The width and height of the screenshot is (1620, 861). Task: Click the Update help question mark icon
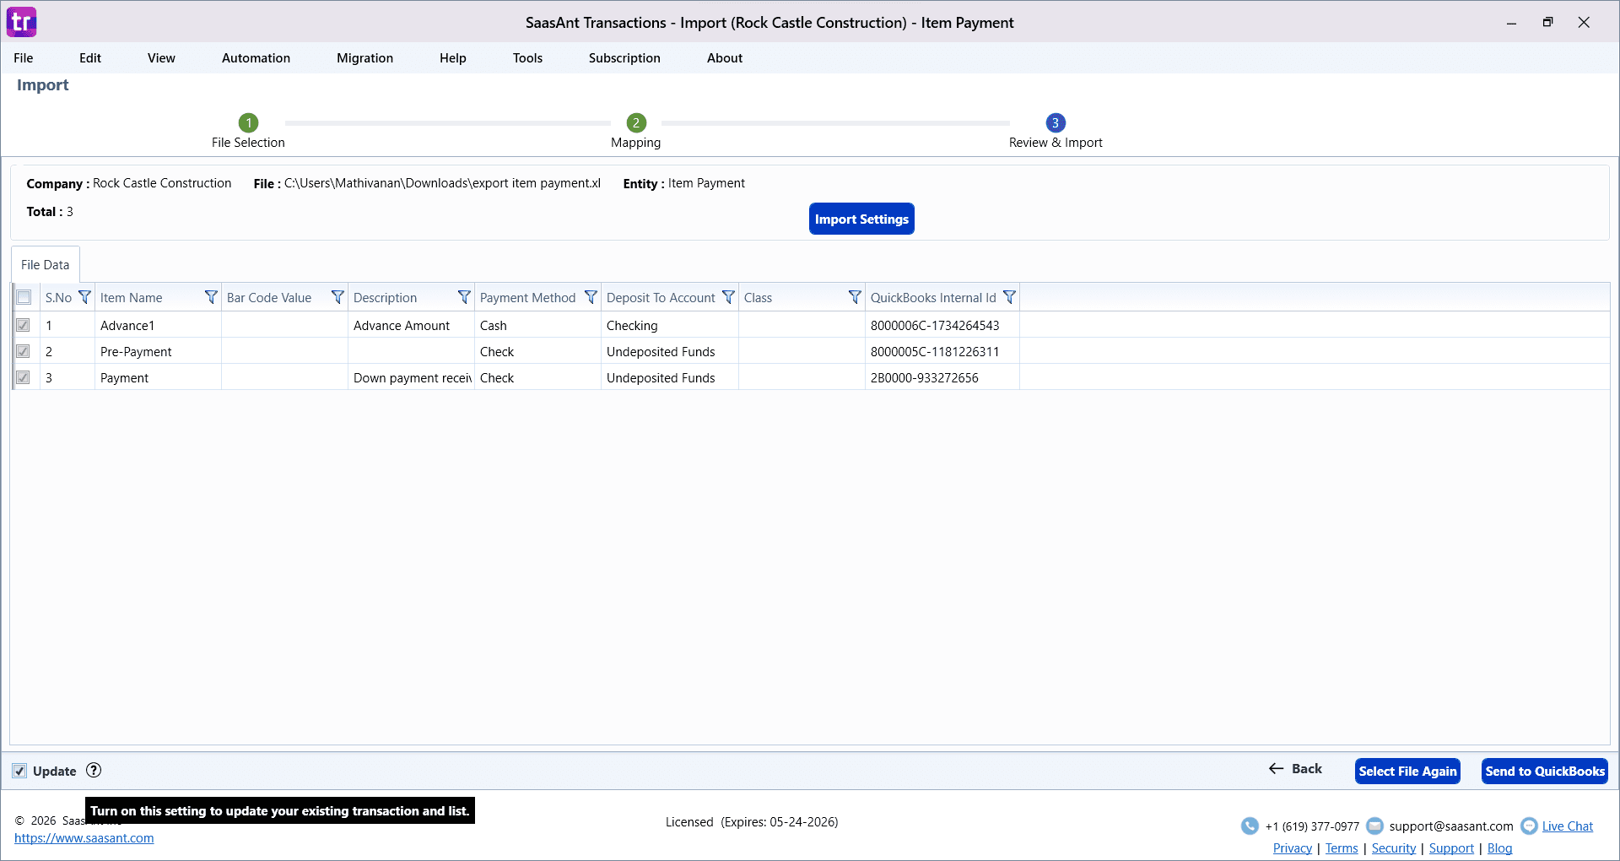click(x=94, y=770)
